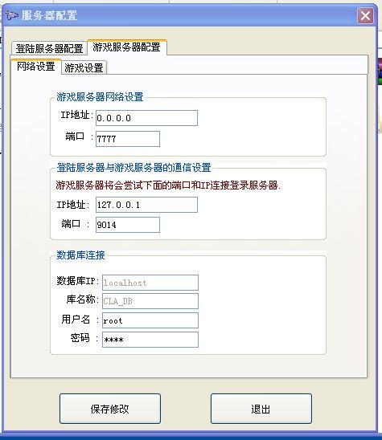The height and width of the screenshot is (440, 382).
Task: Save changes with the 保存修改 button
Action: pyautogui.click(x=110, y=409)
